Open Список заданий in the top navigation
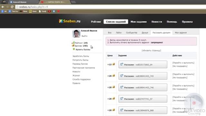The height and width of the screenshot is (116, 206). coord(116,22)
